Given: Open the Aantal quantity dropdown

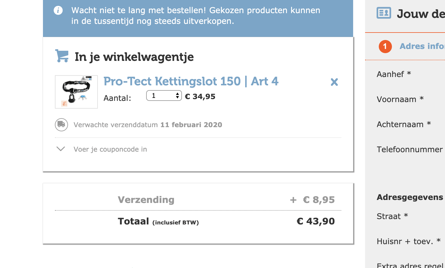Looking at the screenshot, I should [x=164, y=96].
